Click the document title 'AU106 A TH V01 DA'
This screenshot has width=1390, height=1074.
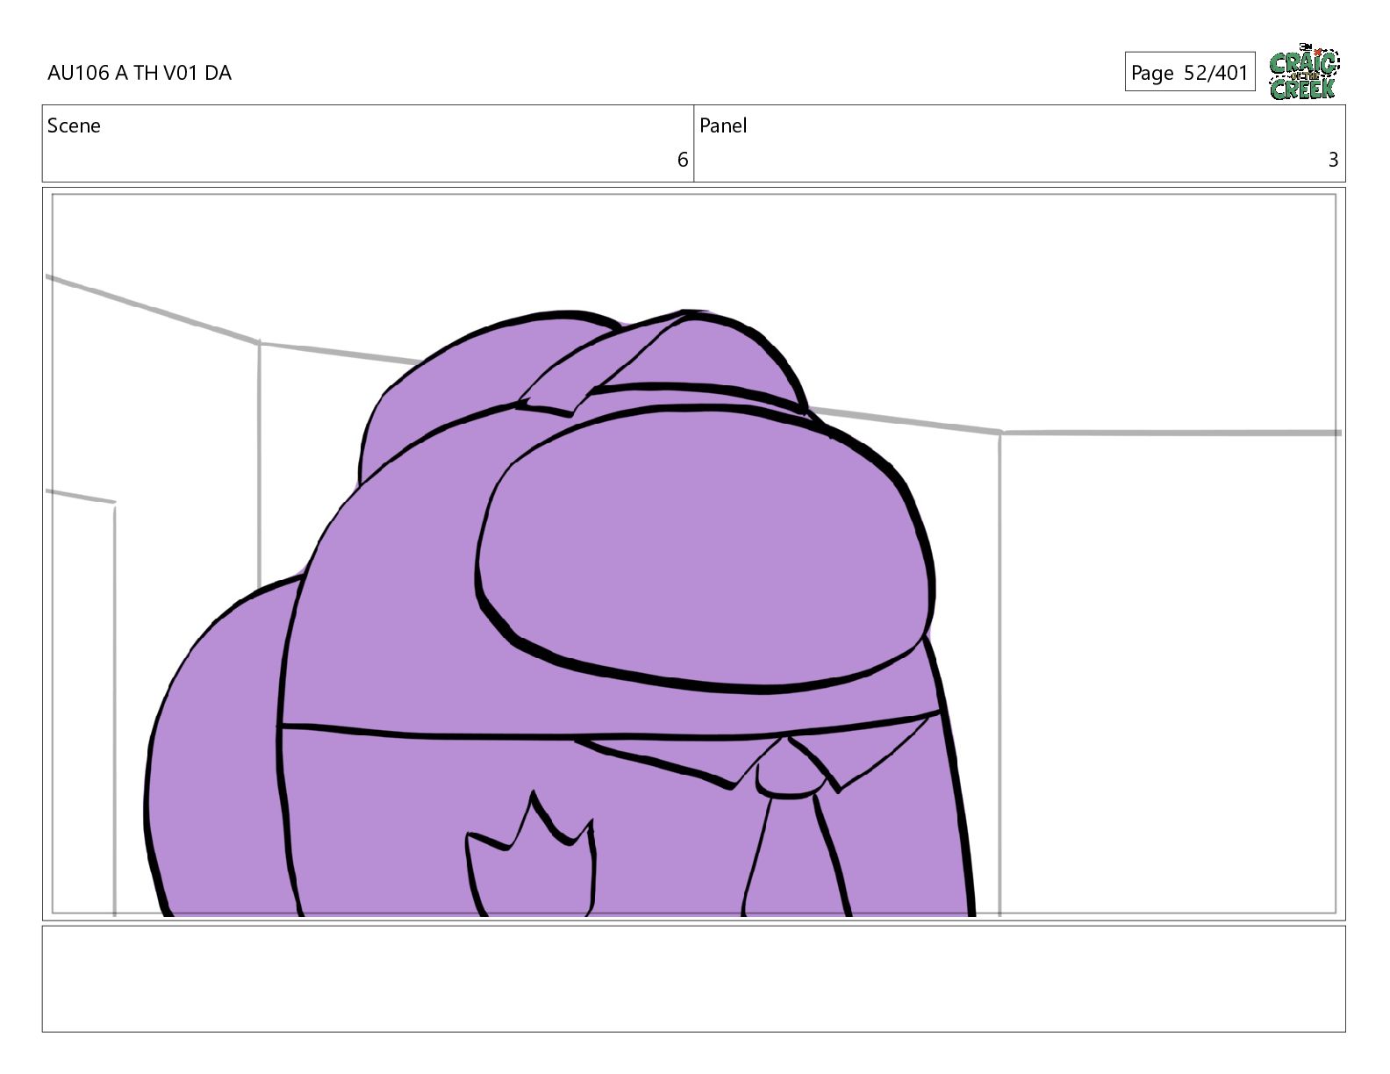click(140, 73)
